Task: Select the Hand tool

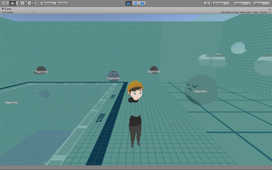Action: 5,3
